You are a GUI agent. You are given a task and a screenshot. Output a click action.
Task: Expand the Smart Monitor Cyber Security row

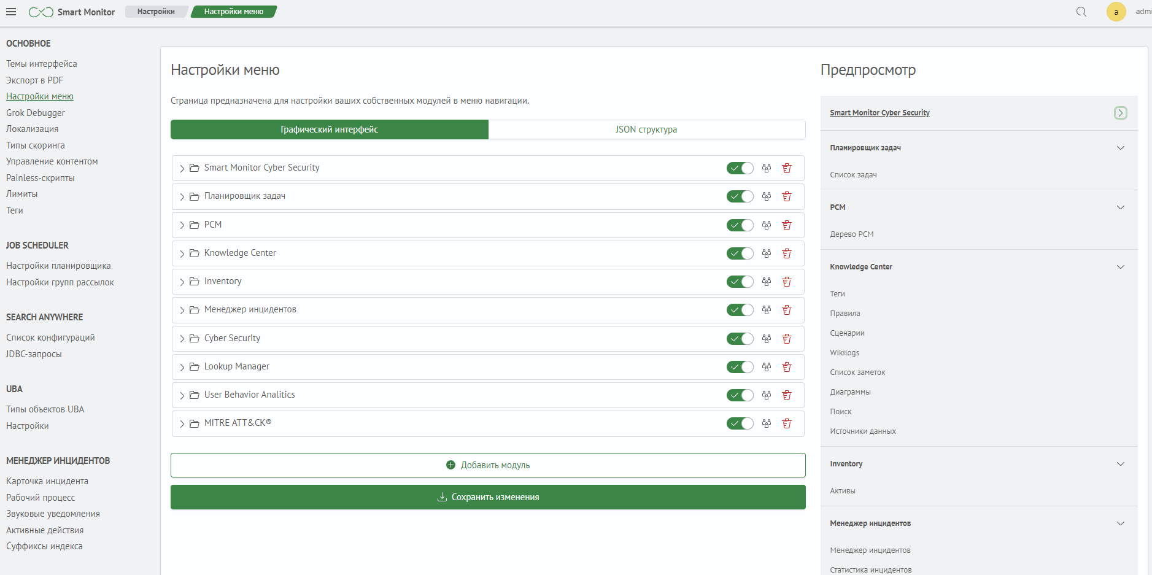coord(182,168)
